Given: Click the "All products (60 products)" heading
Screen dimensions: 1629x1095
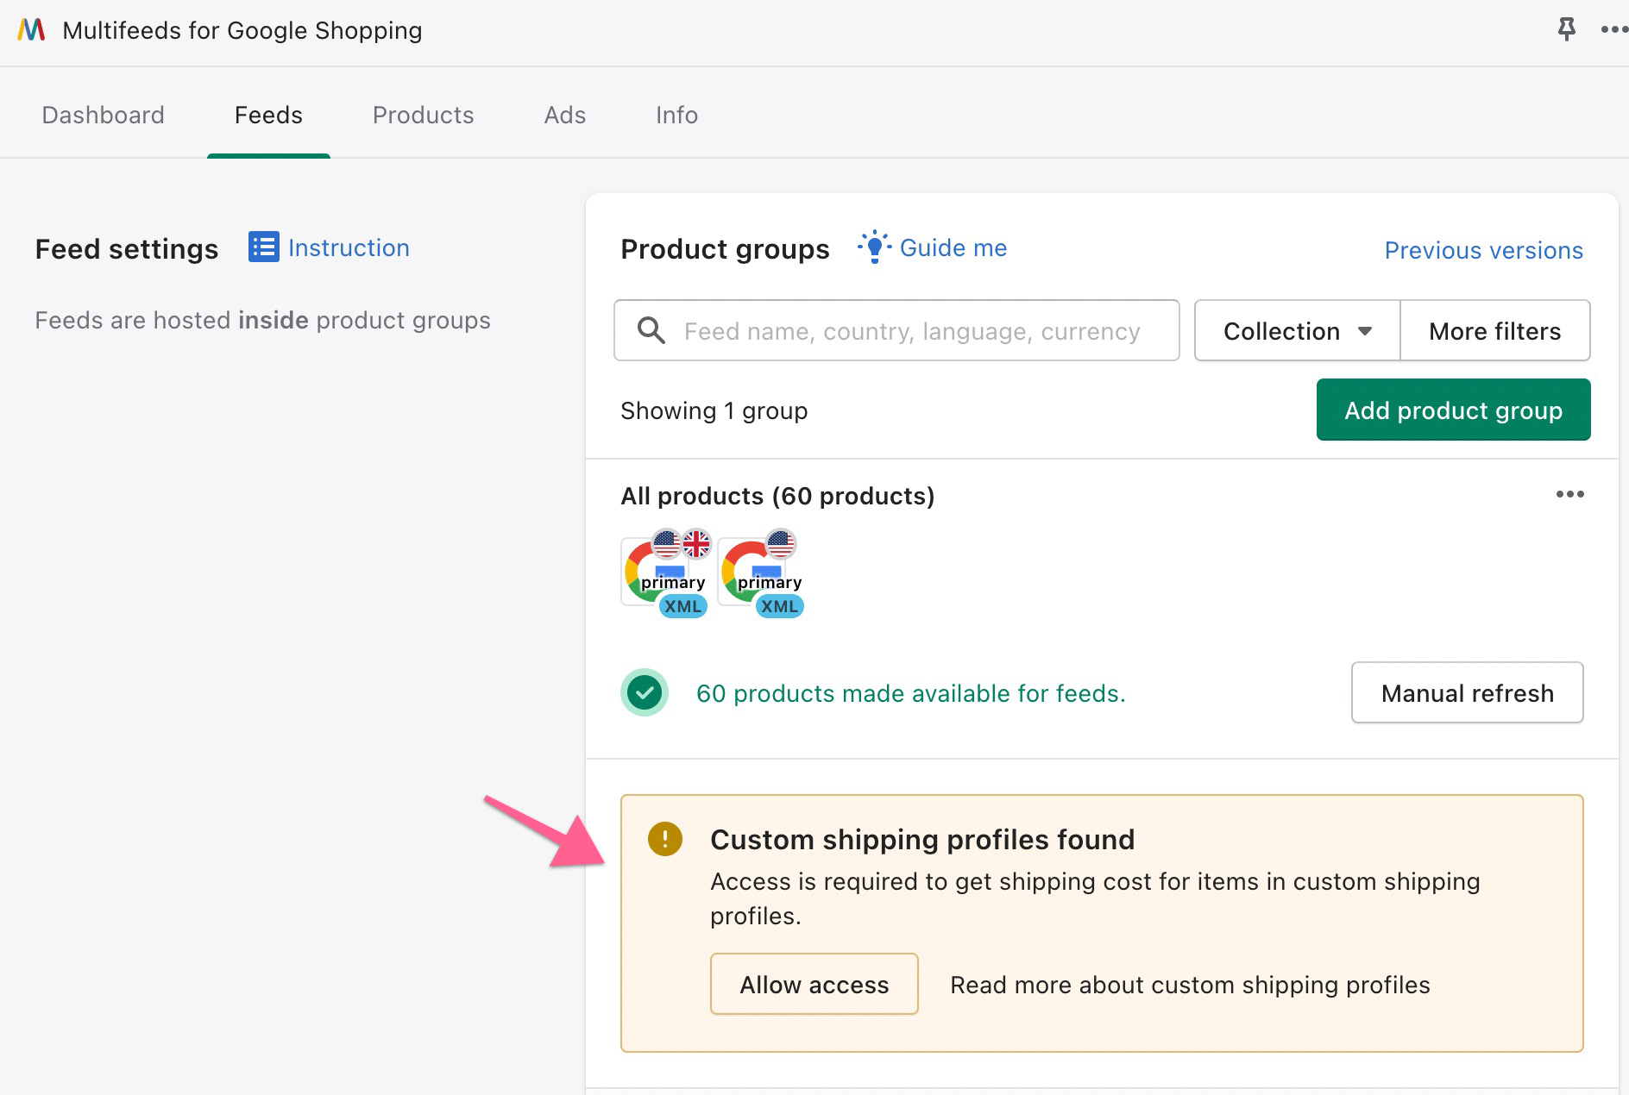Looking at the screenshot, I should coord(777,496).
